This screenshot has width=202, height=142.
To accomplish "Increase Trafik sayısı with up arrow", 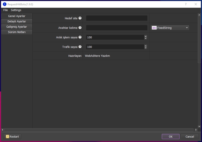I will point(146,46).
